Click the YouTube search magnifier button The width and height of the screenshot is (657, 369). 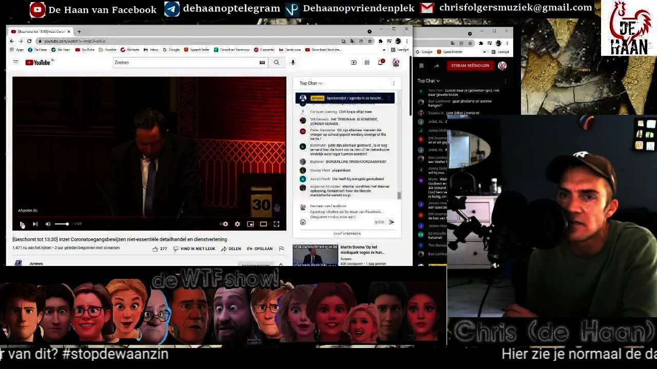[x=276, y=63]
